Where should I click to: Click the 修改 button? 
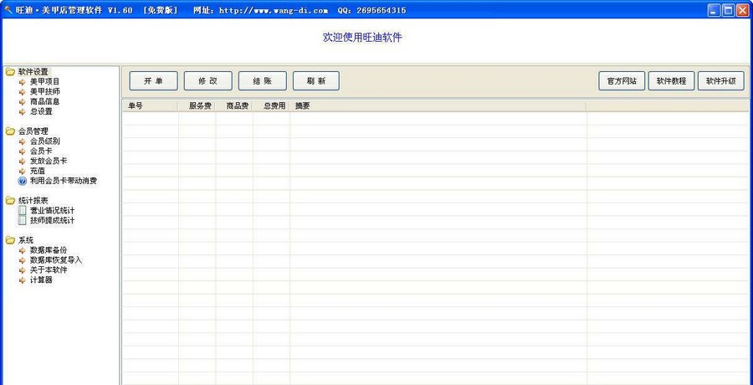tap(208, 81)
